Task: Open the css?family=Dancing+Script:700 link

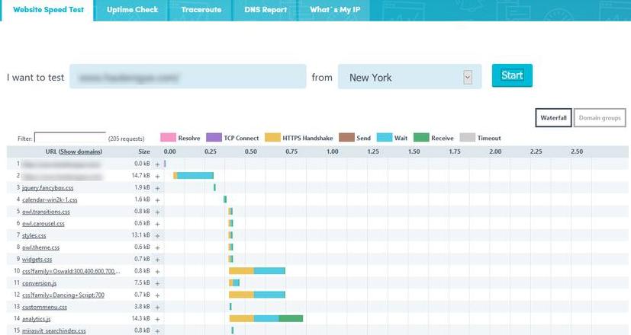Action: click(63, 295)
